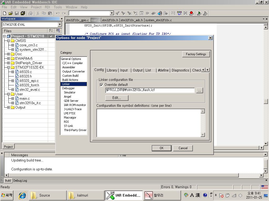The height and width of the screenshot is (201, 269).
Task: Open the Project menu
Action: [36, 7]
